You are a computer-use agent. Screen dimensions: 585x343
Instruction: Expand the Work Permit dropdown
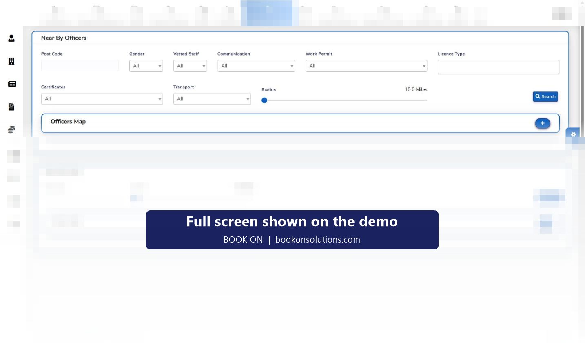(366, 66)
